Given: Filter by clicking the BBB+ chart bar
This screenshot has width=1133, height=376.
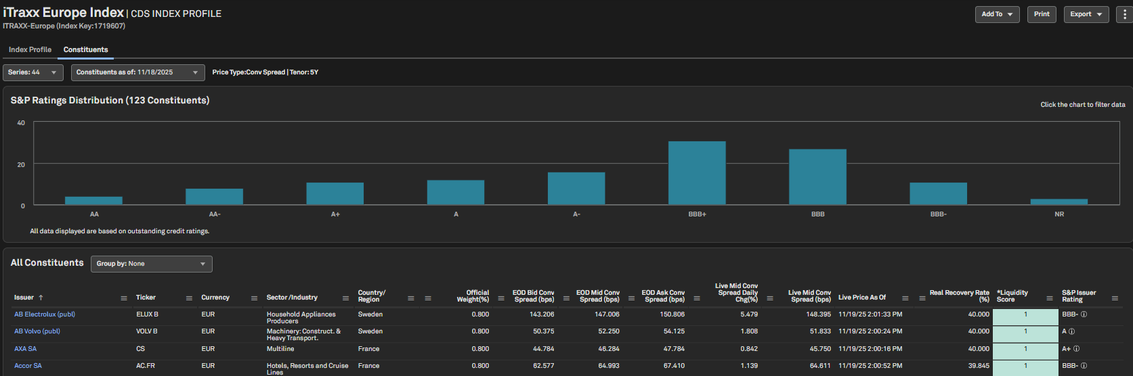Looking at the screenshot, I should (697, 173).
